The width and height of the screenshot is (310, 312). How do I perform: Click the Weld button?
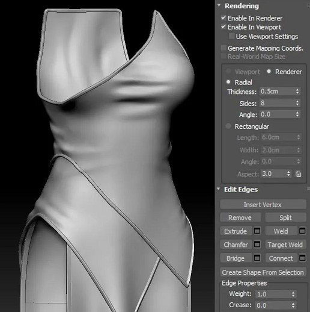point(281,231)
